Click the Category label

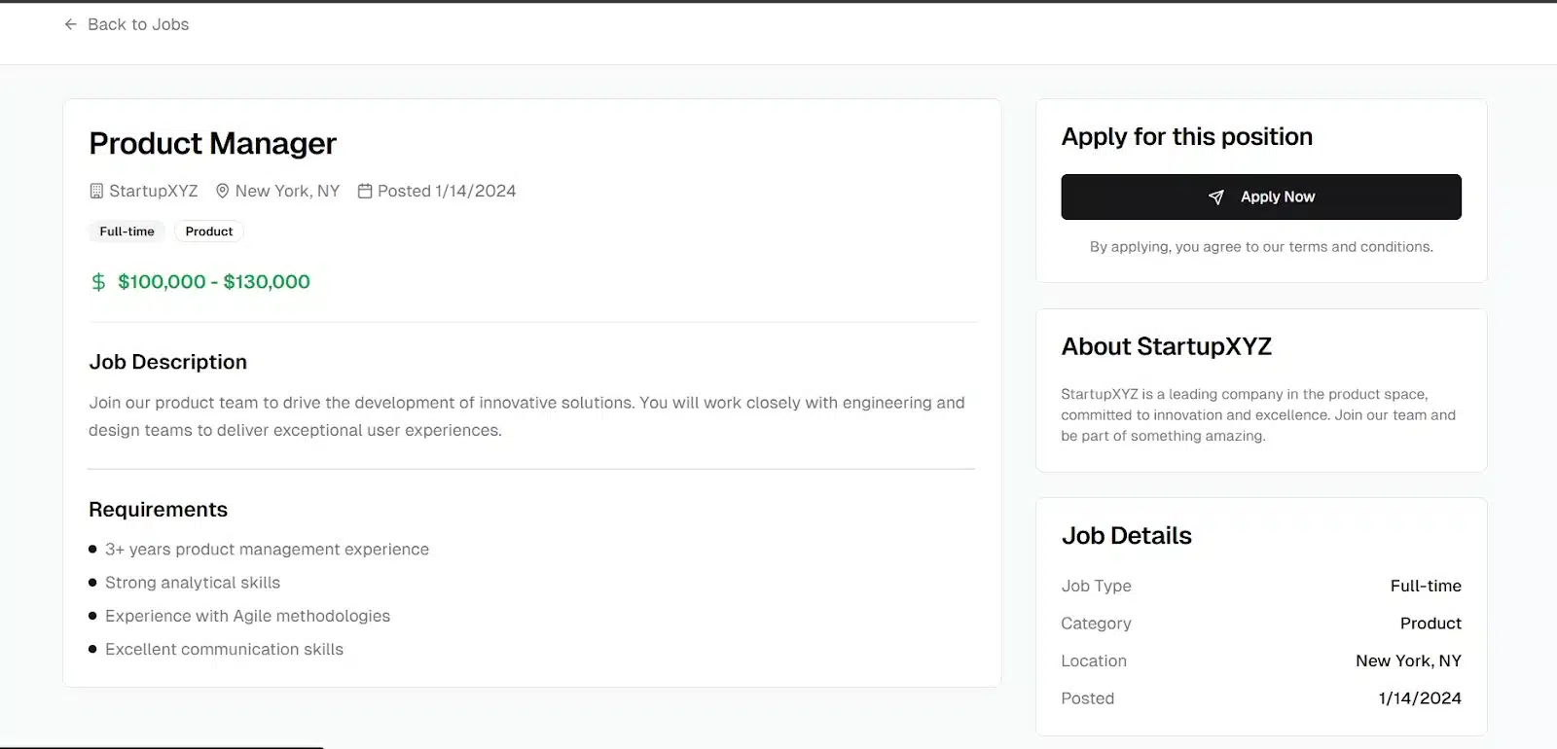[x=1097, y=624]
